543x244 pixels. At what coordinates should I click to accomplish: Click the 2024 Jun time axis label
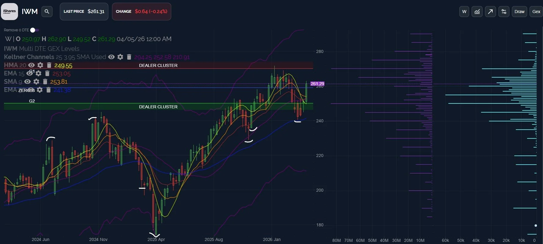tap(41, 239)
